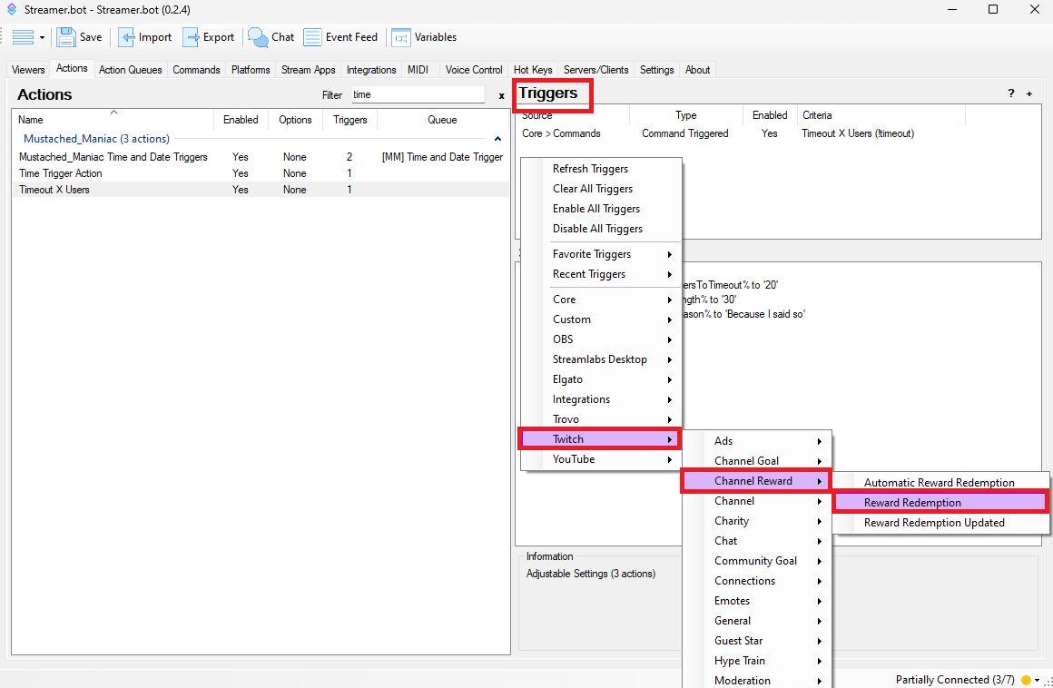The width and height of the screenshot is (1053, 688).
Task: Choose Disable All Triggers
Action: click(597, 229)
